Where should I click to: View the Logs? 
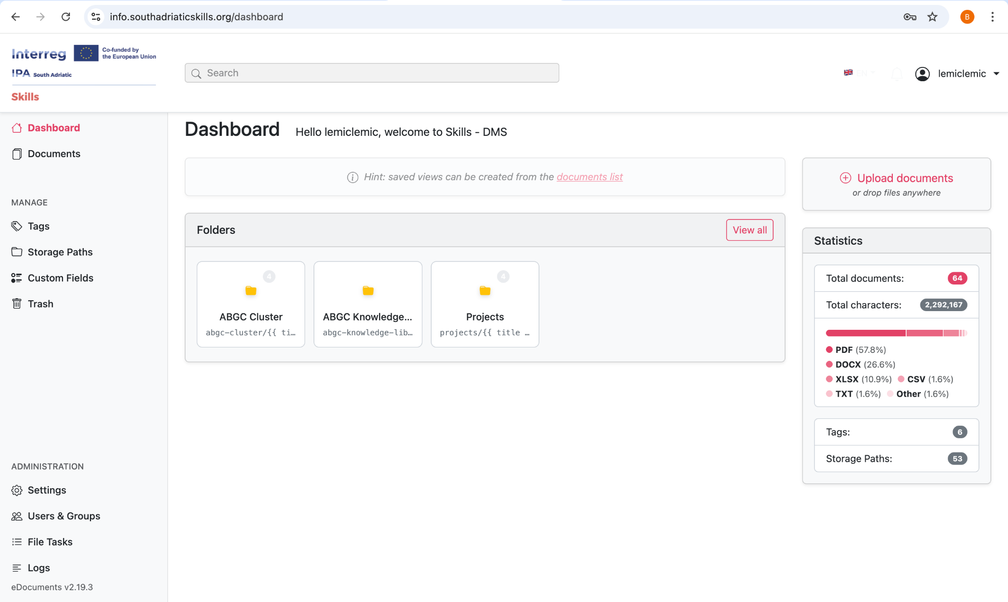coord(39,568)
